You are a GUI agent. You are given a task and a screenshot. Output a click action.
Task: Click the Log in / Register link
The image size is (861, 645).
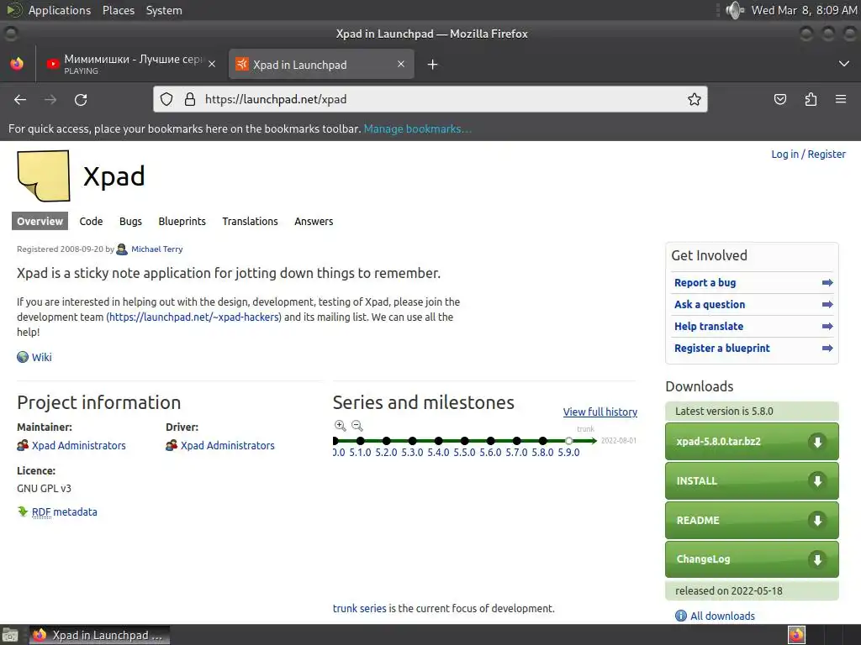808,155
